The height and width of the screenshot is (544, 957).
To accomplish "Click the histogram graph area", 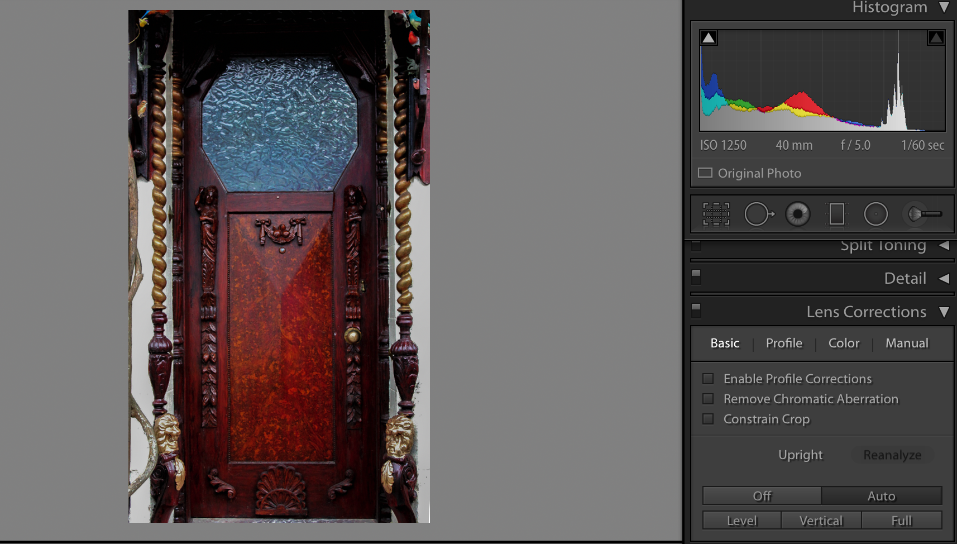I will (822, 80).
